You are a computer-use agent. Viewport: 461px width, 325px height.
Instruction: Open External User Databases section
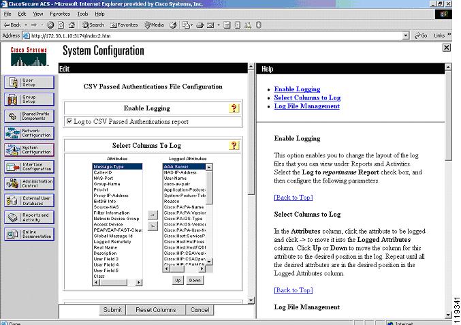29,200
